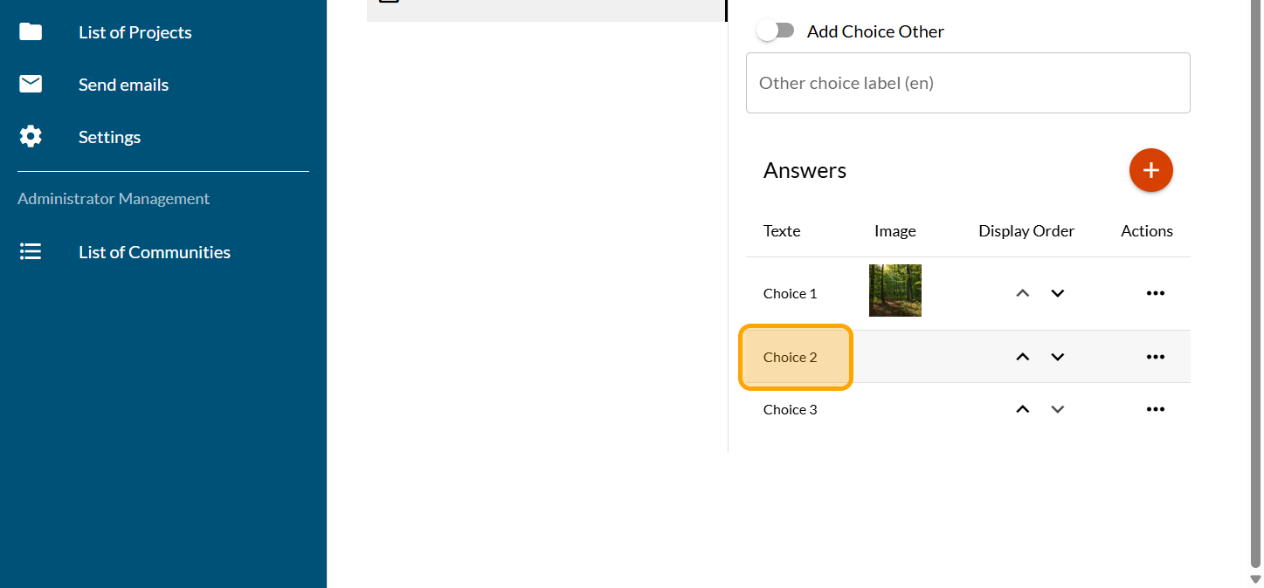Focus the Other choice label input field
Viewport: 1264px width, 588px height.
coord(968,83)
